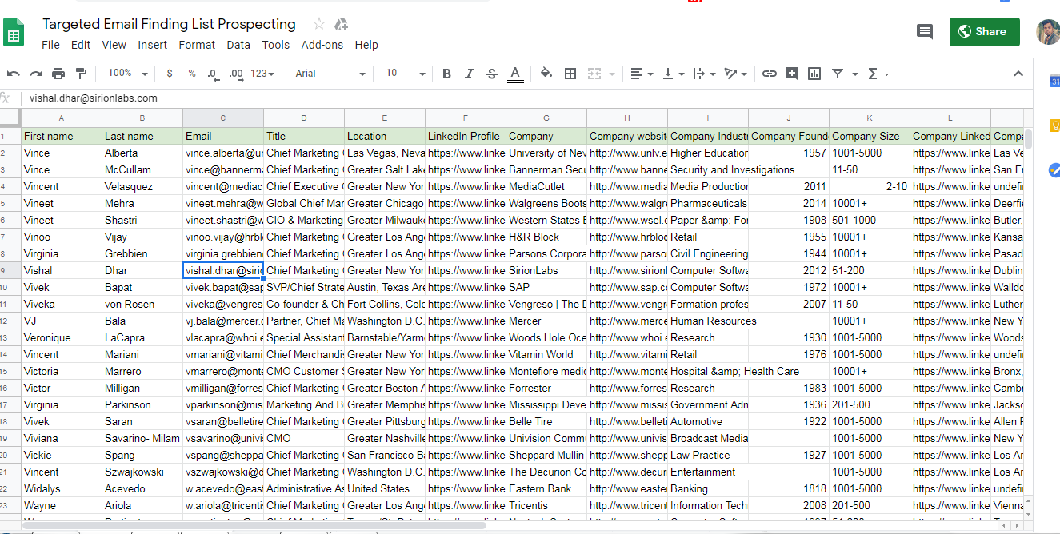The width and height of the screenshot is (1060, 534).
Task: Click the Borders icon
Action: (x=570, y=74)
